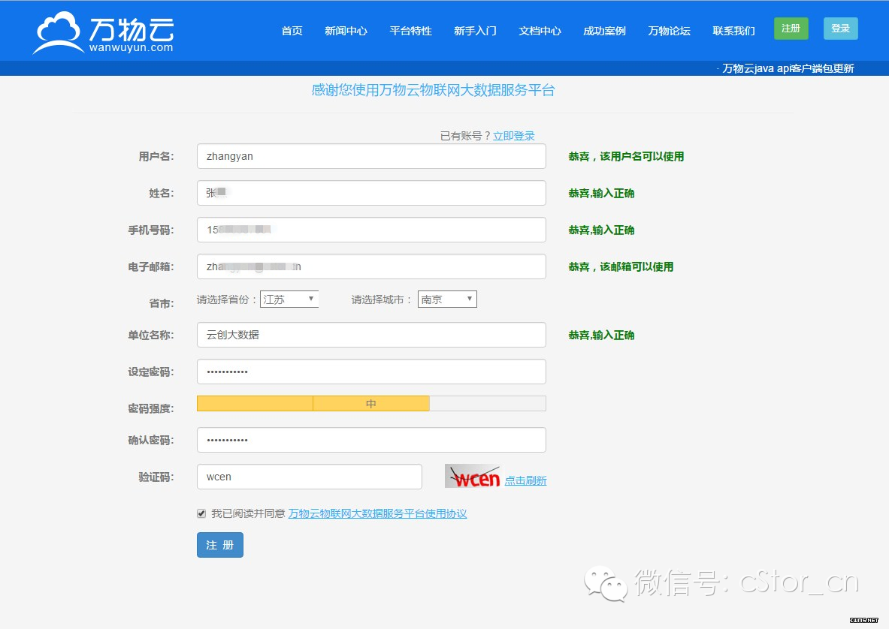Refresh captcha via 点击刷新 link
Image resolution: width=889 pixels, height=629 pixels.
(525, 480)
